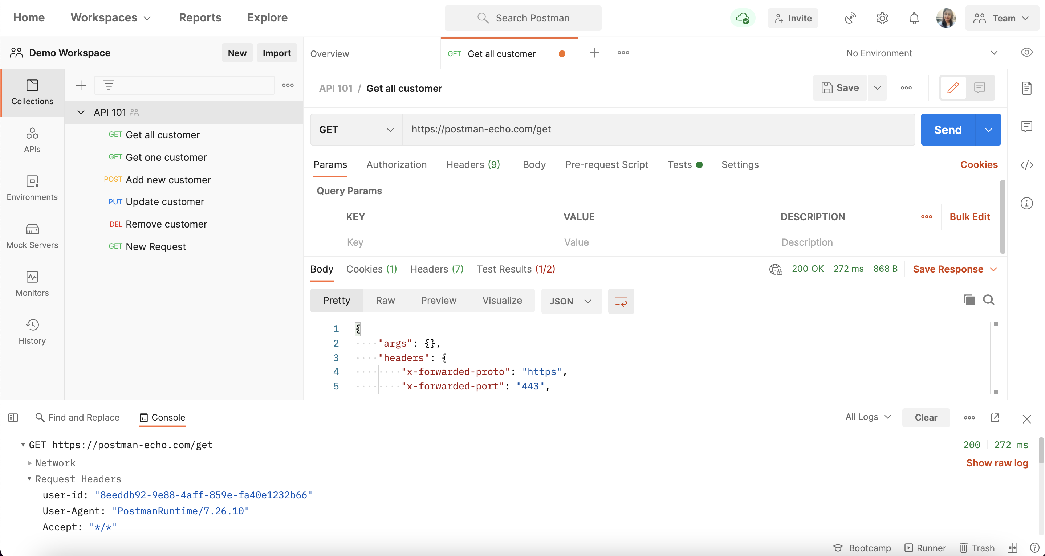This screenshot has height=556, width=1045.
Task: Open the Monitors sidebar icon
Action: [x=32, y=284]
